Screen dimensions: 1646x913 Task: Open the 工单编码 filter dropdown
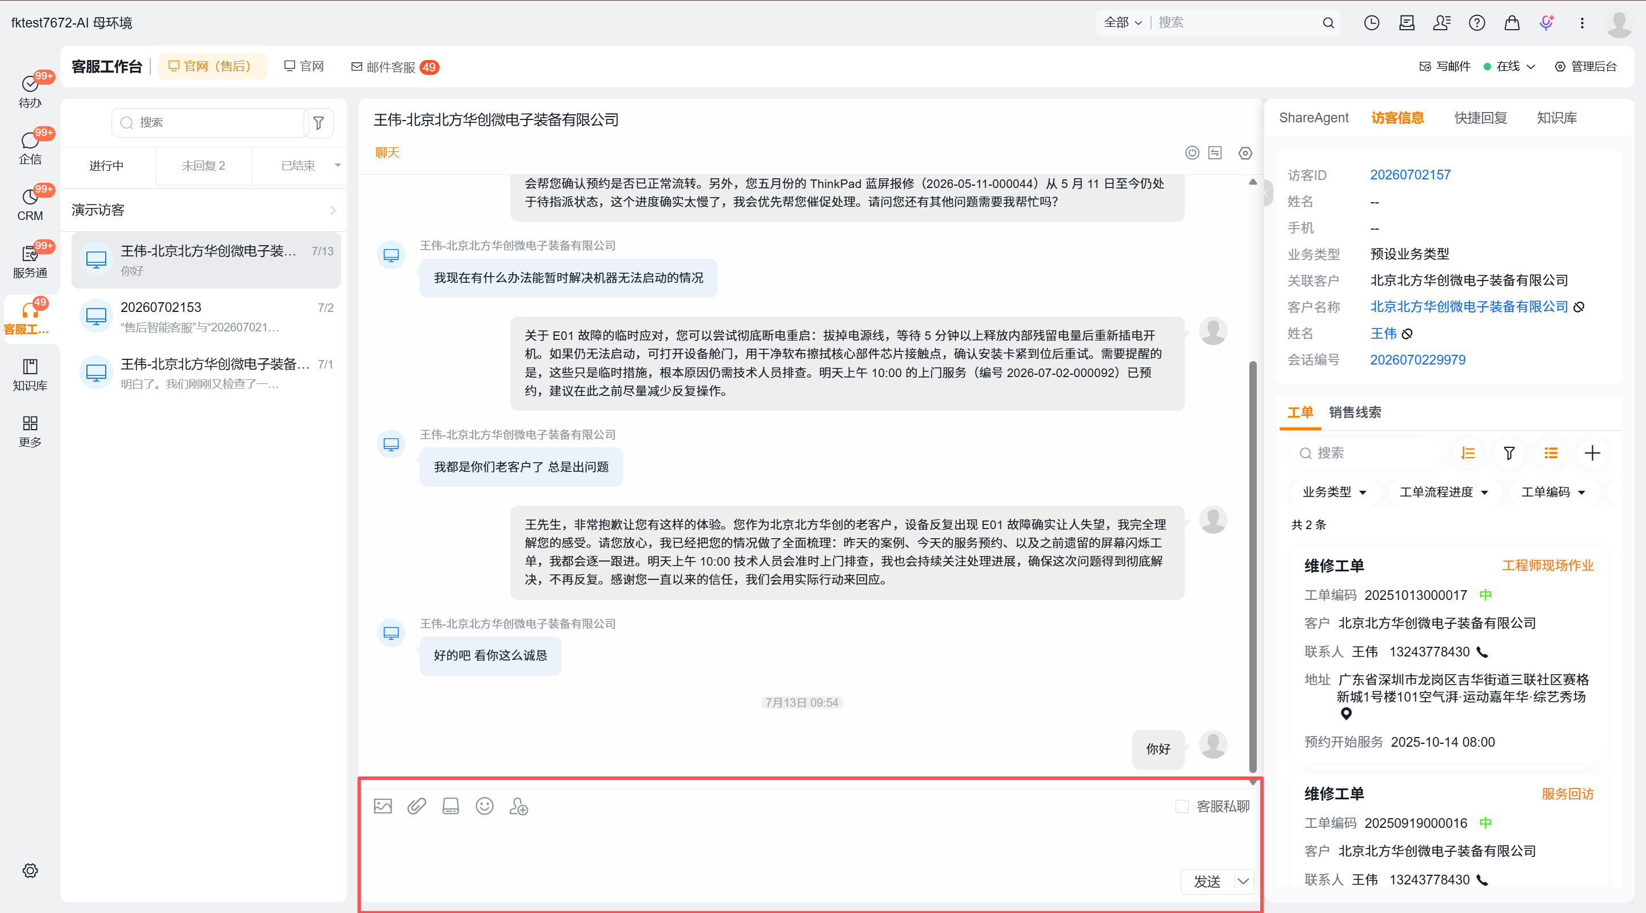1553,492
